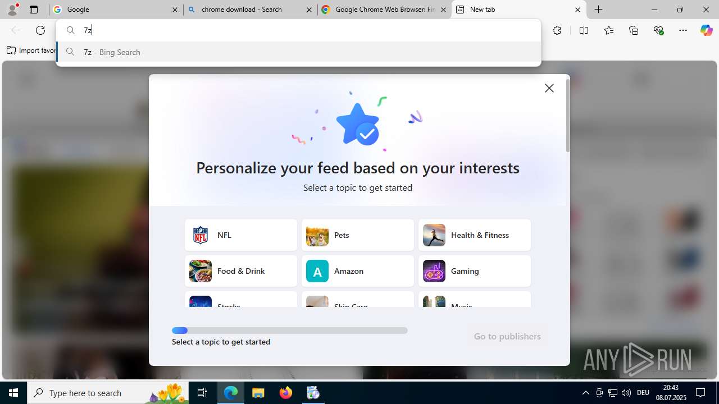This screenshot has width=719, height=404.
Task: Open Copilot sidebar icon
Action: coord(706,30)
